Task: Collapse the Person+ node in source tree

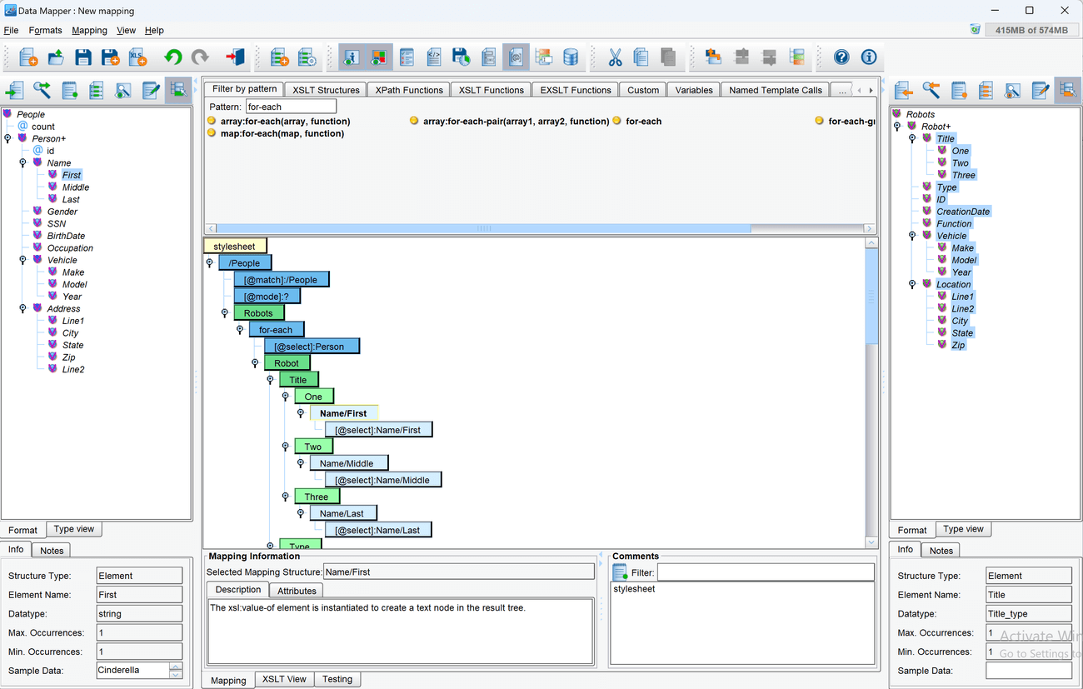Action: [x=7, y=138]
